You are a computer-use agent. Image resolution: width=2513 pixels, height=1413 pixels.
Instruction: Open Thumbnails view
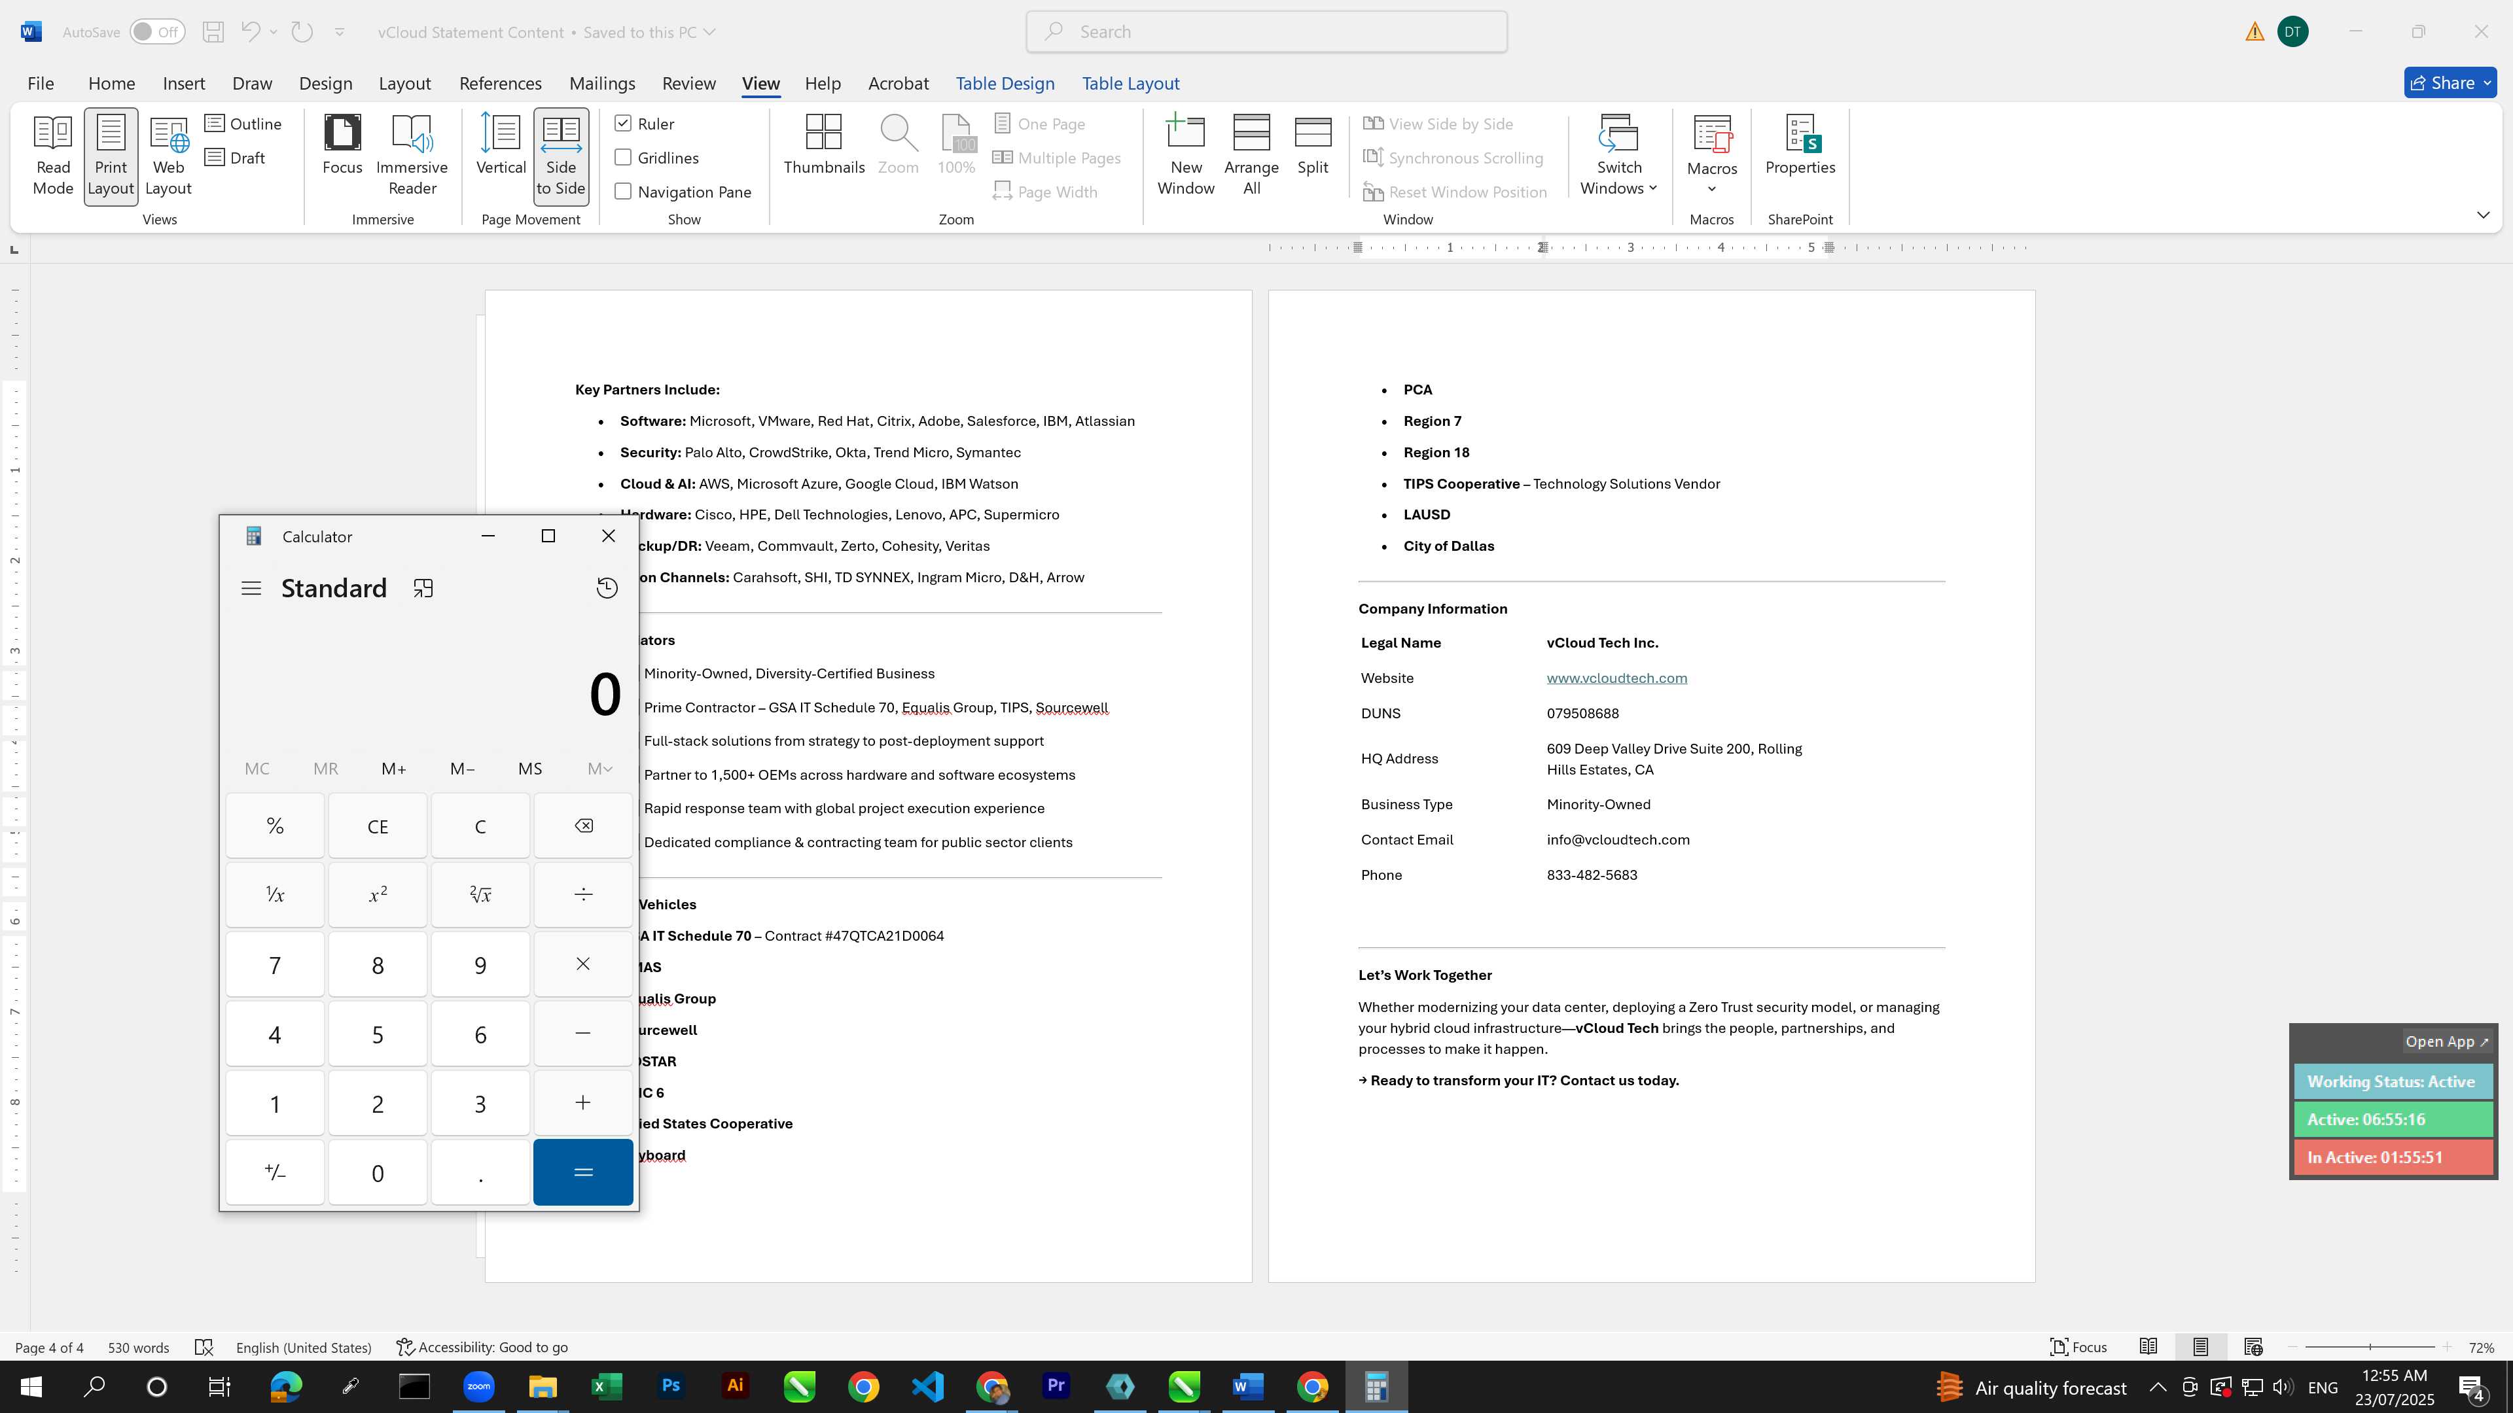823,147
